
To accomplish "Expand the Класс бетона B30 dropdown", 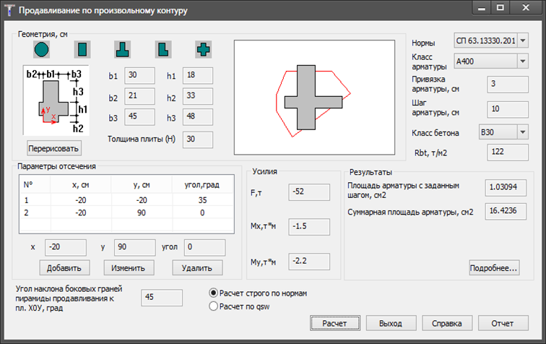I will pyautogui.click(x=523, y=132).
